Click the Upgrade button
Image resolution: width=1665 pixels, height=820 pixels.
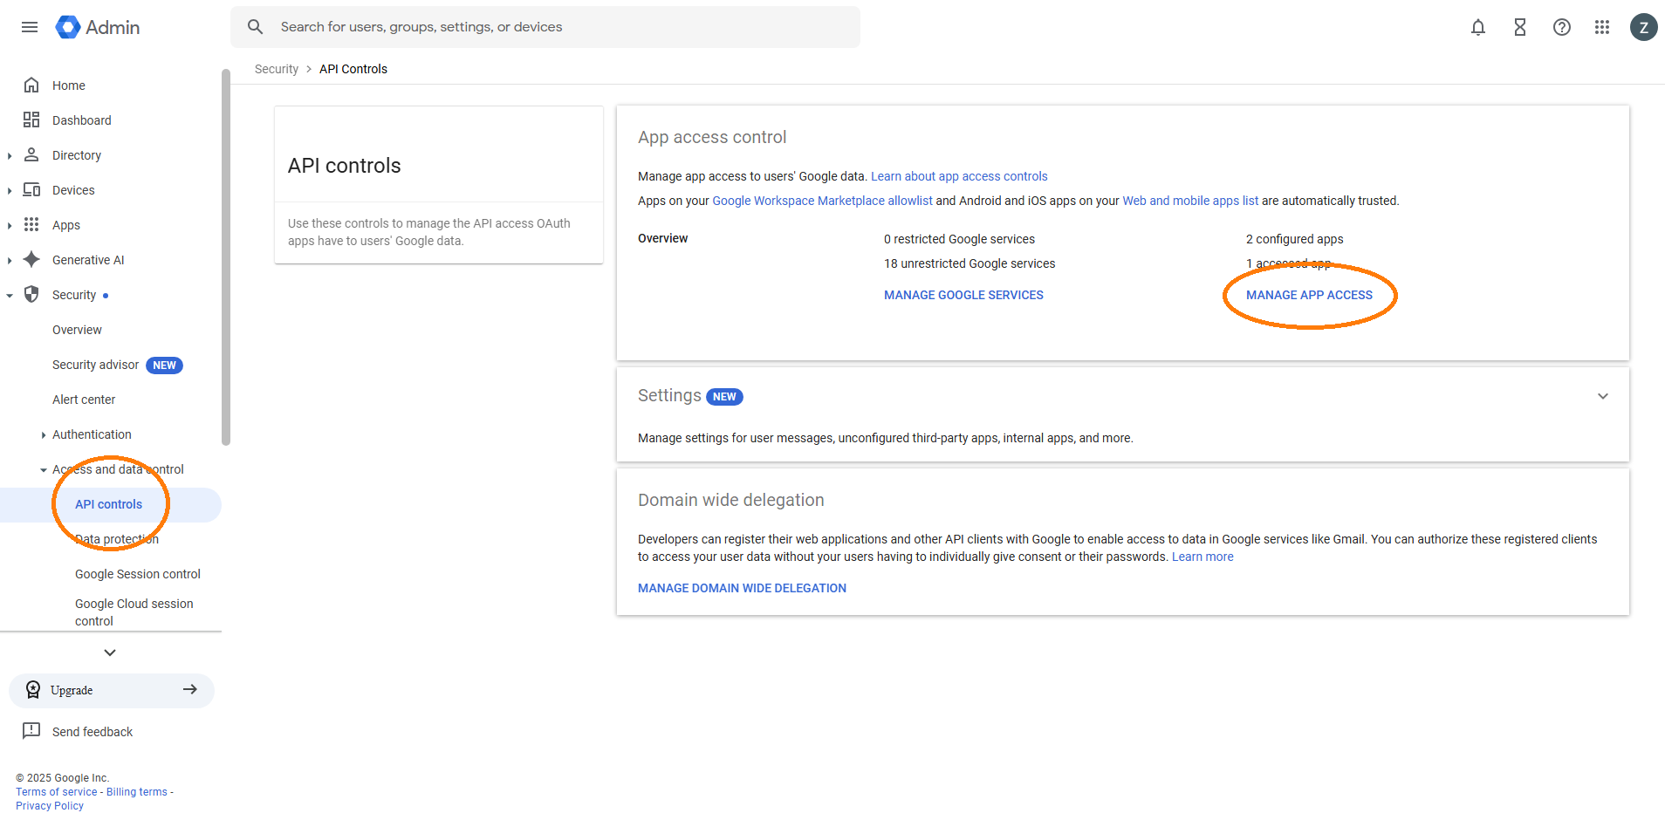pos(111,690)
